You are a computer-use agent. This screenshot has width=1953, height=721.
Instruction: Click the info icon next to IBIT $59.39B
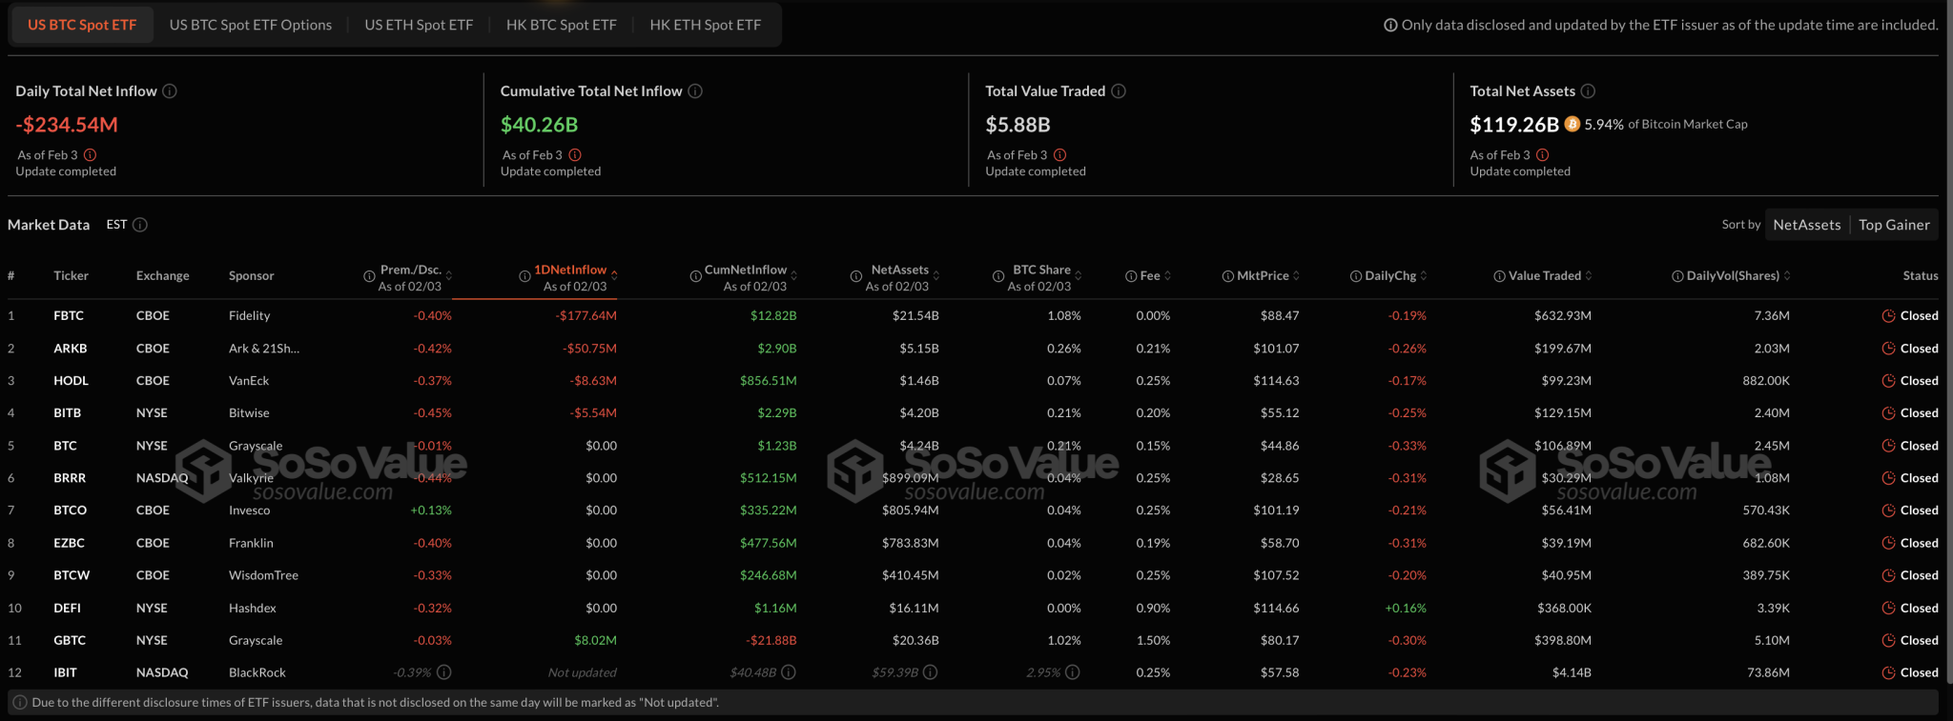(931, 672)
